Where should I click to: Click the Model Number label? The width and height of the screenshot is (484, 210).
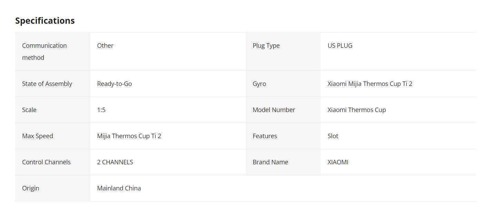coord(274,110)
